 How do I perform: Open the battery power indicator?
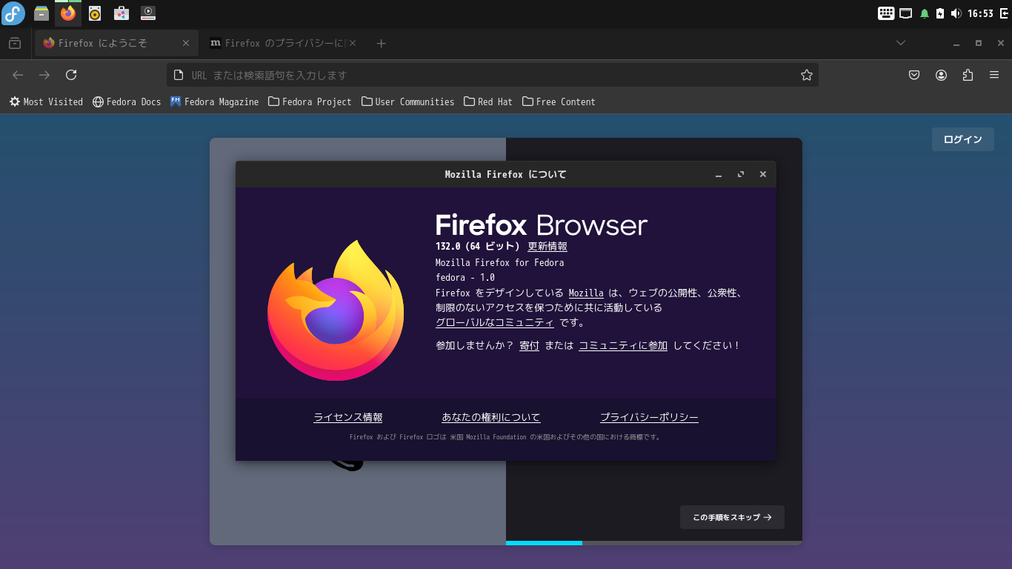pos(940,13)
